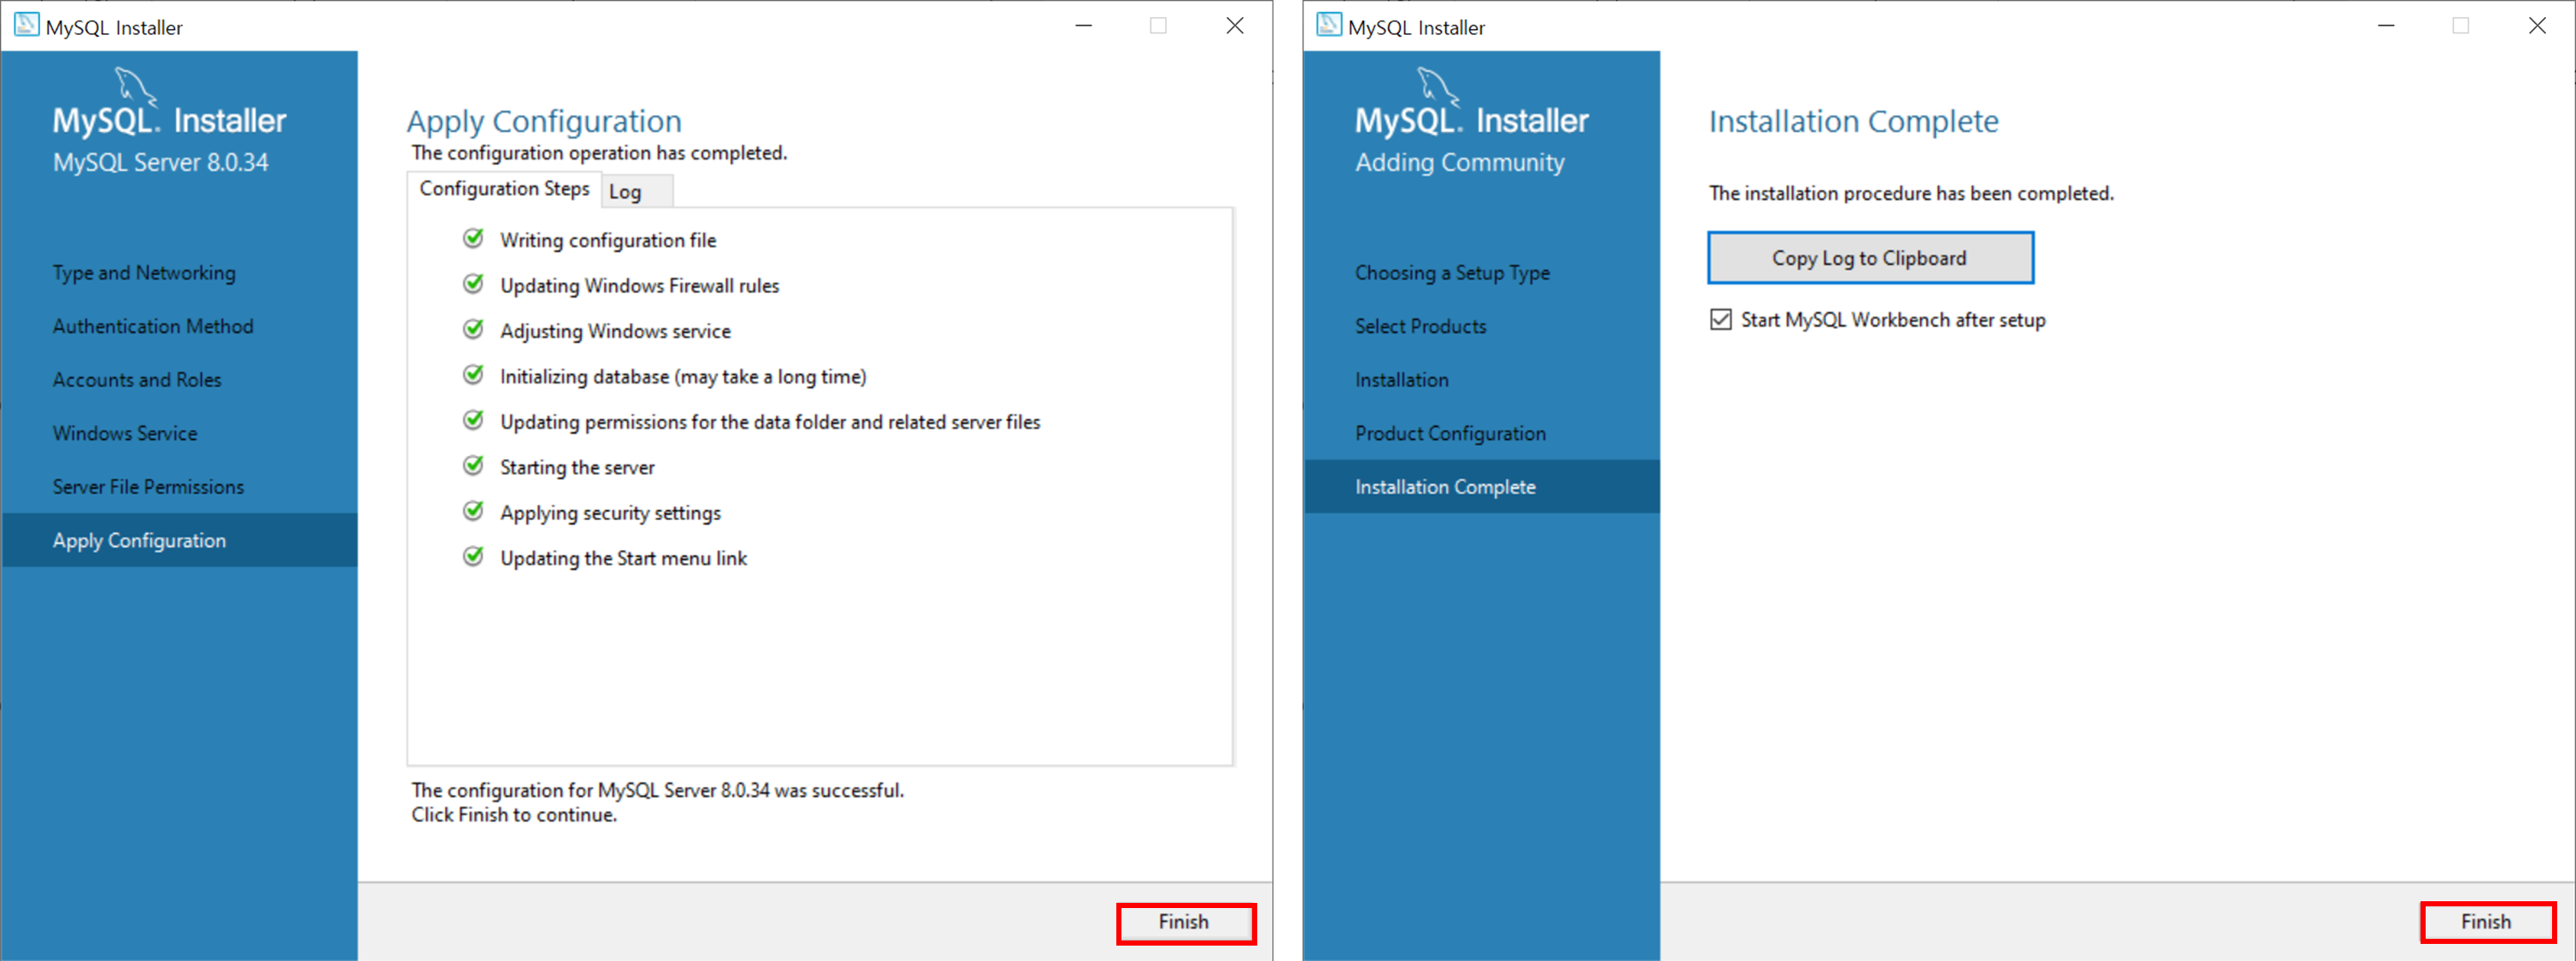Screen dimensions: 2576x961
Task: Click checkmark icon beside Applying security settings
Action: point(474,511)
